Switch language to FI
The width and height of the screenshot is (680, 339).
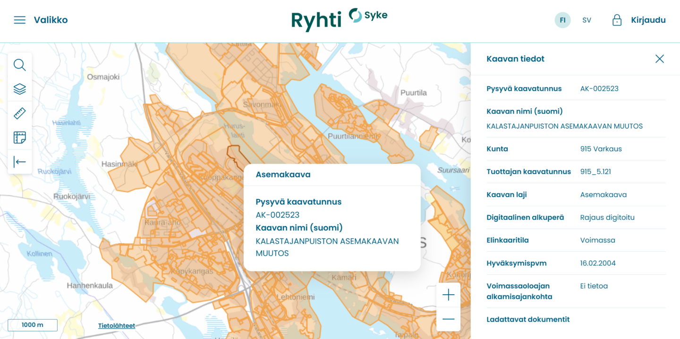[562, 20]
